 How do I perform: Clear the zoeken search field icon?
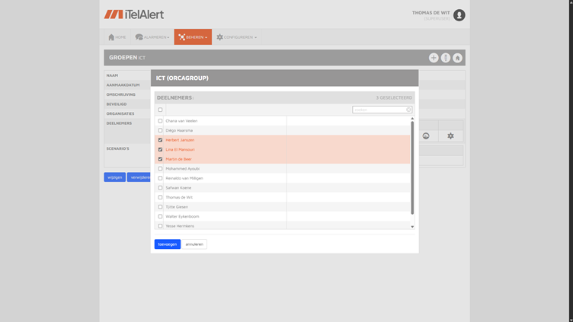click(x=408, y=110)
